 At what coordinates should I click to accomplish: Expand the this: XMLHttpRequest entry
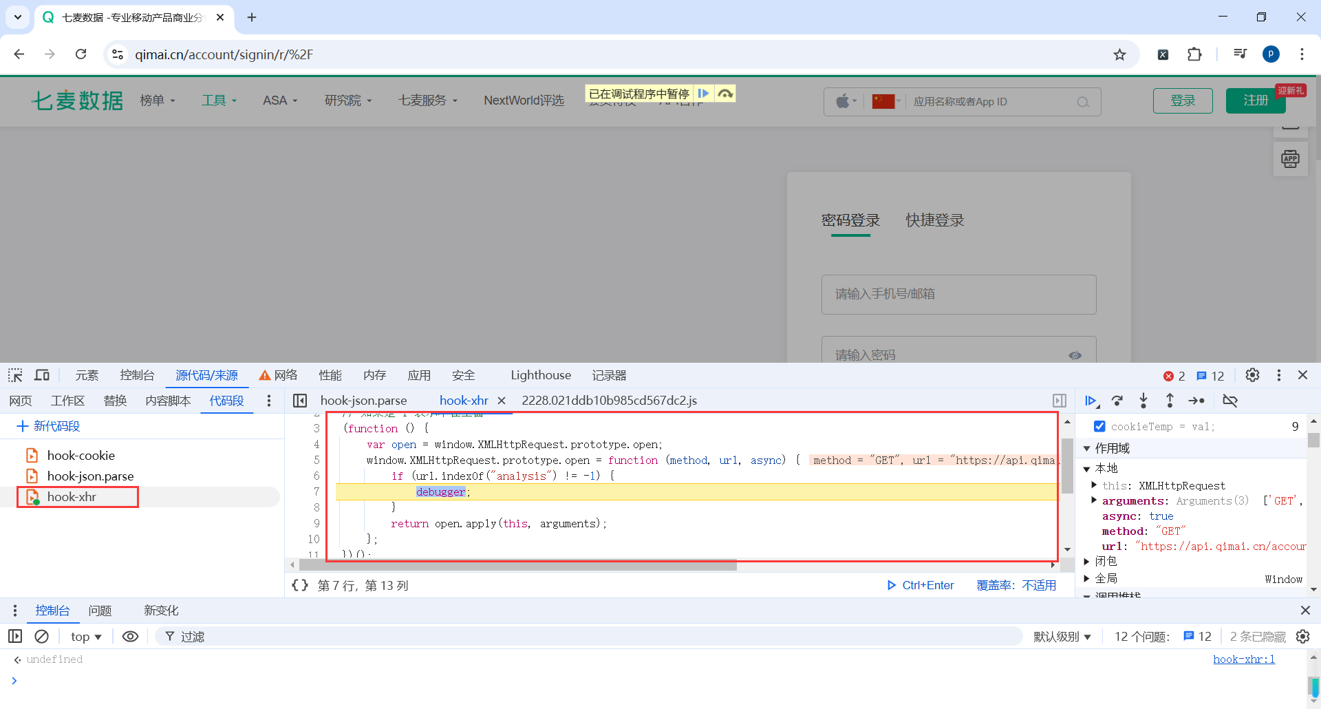[1094, 485]
